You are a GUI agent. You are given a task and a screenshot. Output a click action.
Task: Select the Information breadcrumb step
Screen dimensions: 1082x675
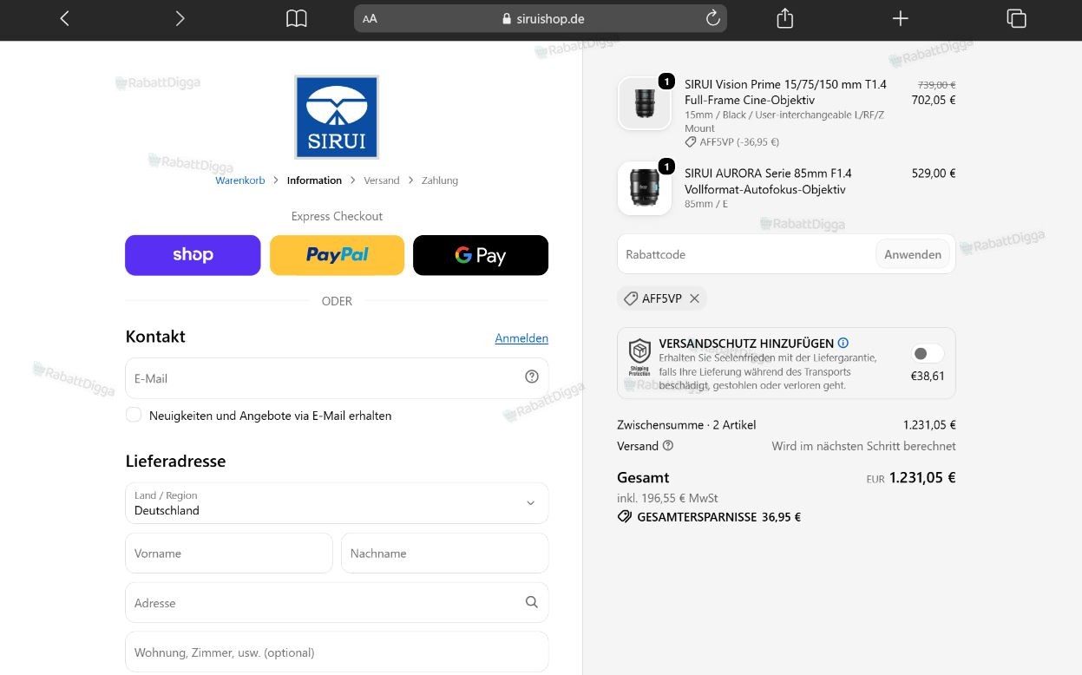314,180
